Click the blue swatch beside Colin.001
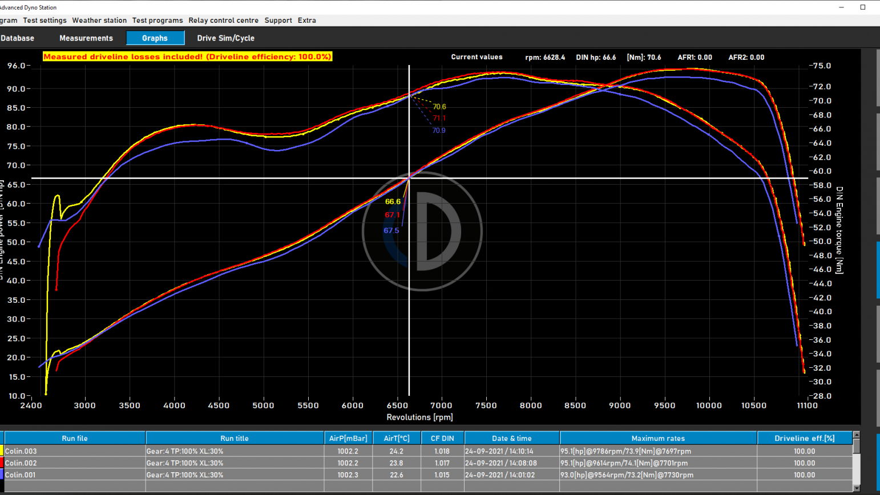Image resolution: width=880 pixels, height=495 pixels. [x=2, y=474]
